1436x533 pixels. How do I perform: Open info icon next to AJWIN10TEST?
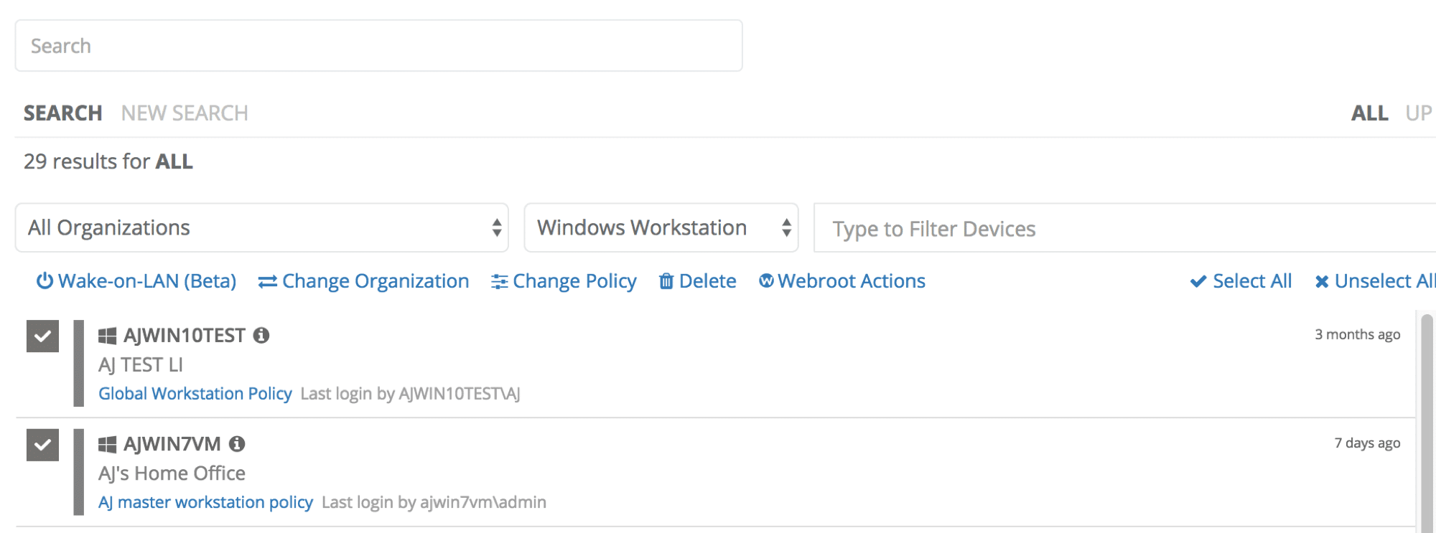[x=261, y=335]
